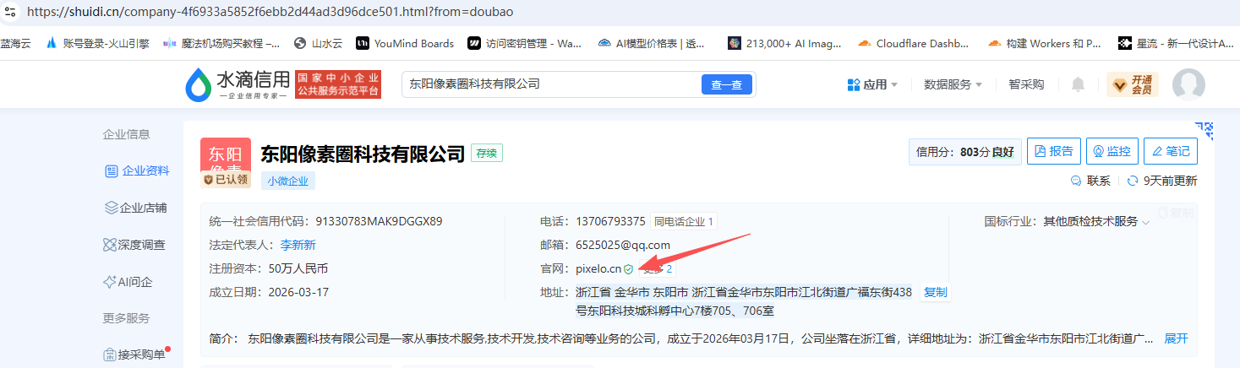Go to 水滴信用 home via the logo
1240x368 pixels.
click(x=238, y=84)
